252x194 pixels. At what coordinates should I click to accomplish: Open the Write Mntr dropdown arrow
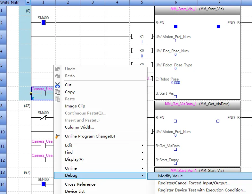28,3
